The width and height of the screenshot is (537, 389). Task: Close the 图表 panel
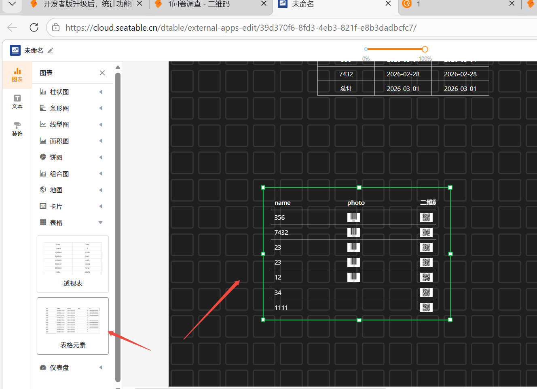pos(102,73)
